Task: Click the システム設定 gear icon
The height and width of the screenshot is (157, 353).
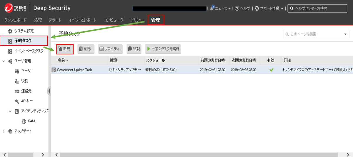Action: (x=10, y=31)
